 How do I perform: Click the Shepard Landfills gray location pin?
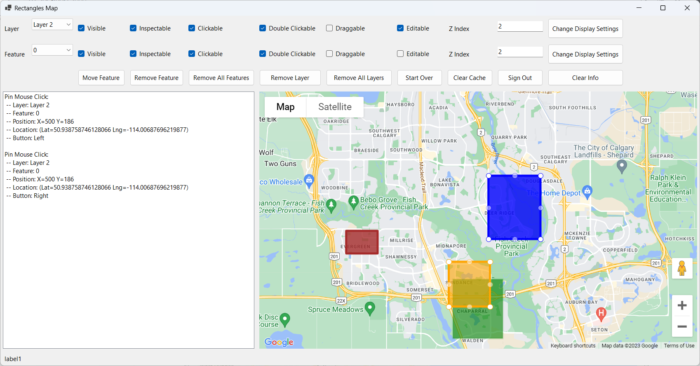(622, 166)
